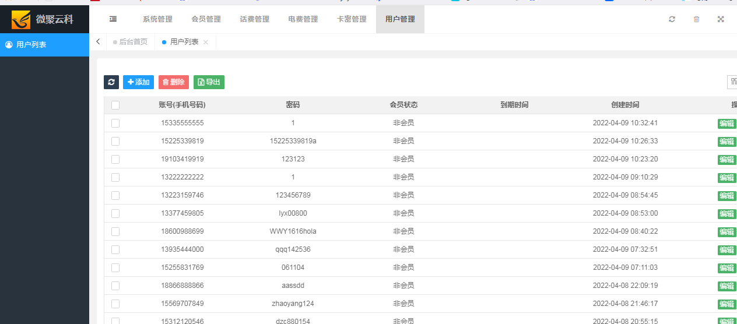This screenshot has width=737, height=324.
Task: Click the green 导出 button
Action: click(209, 82)
